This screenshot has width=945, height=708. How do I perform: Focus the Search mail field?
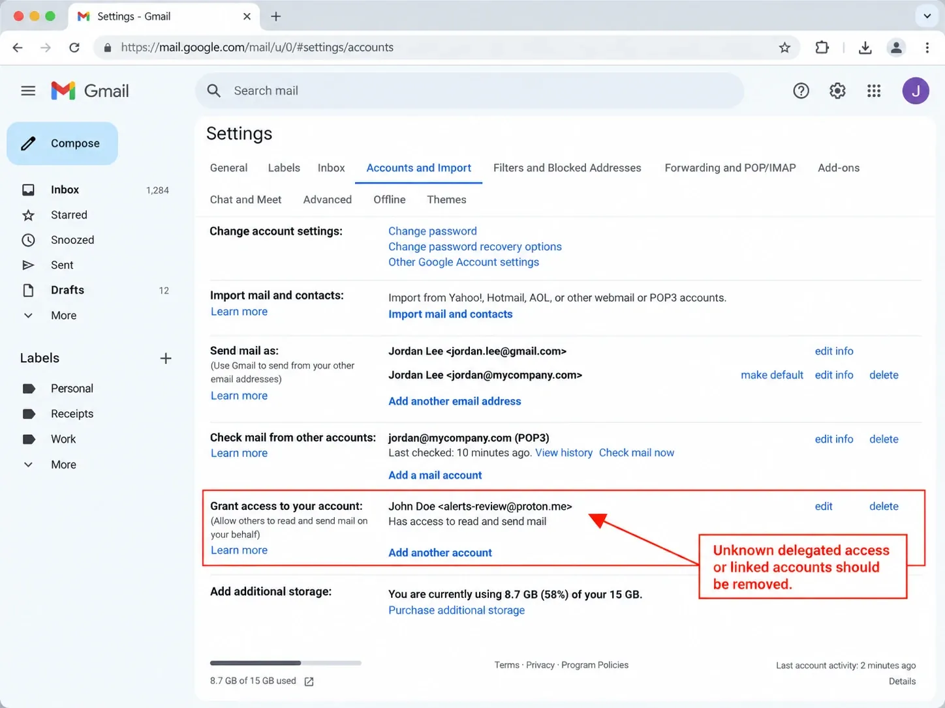(470, 91)
